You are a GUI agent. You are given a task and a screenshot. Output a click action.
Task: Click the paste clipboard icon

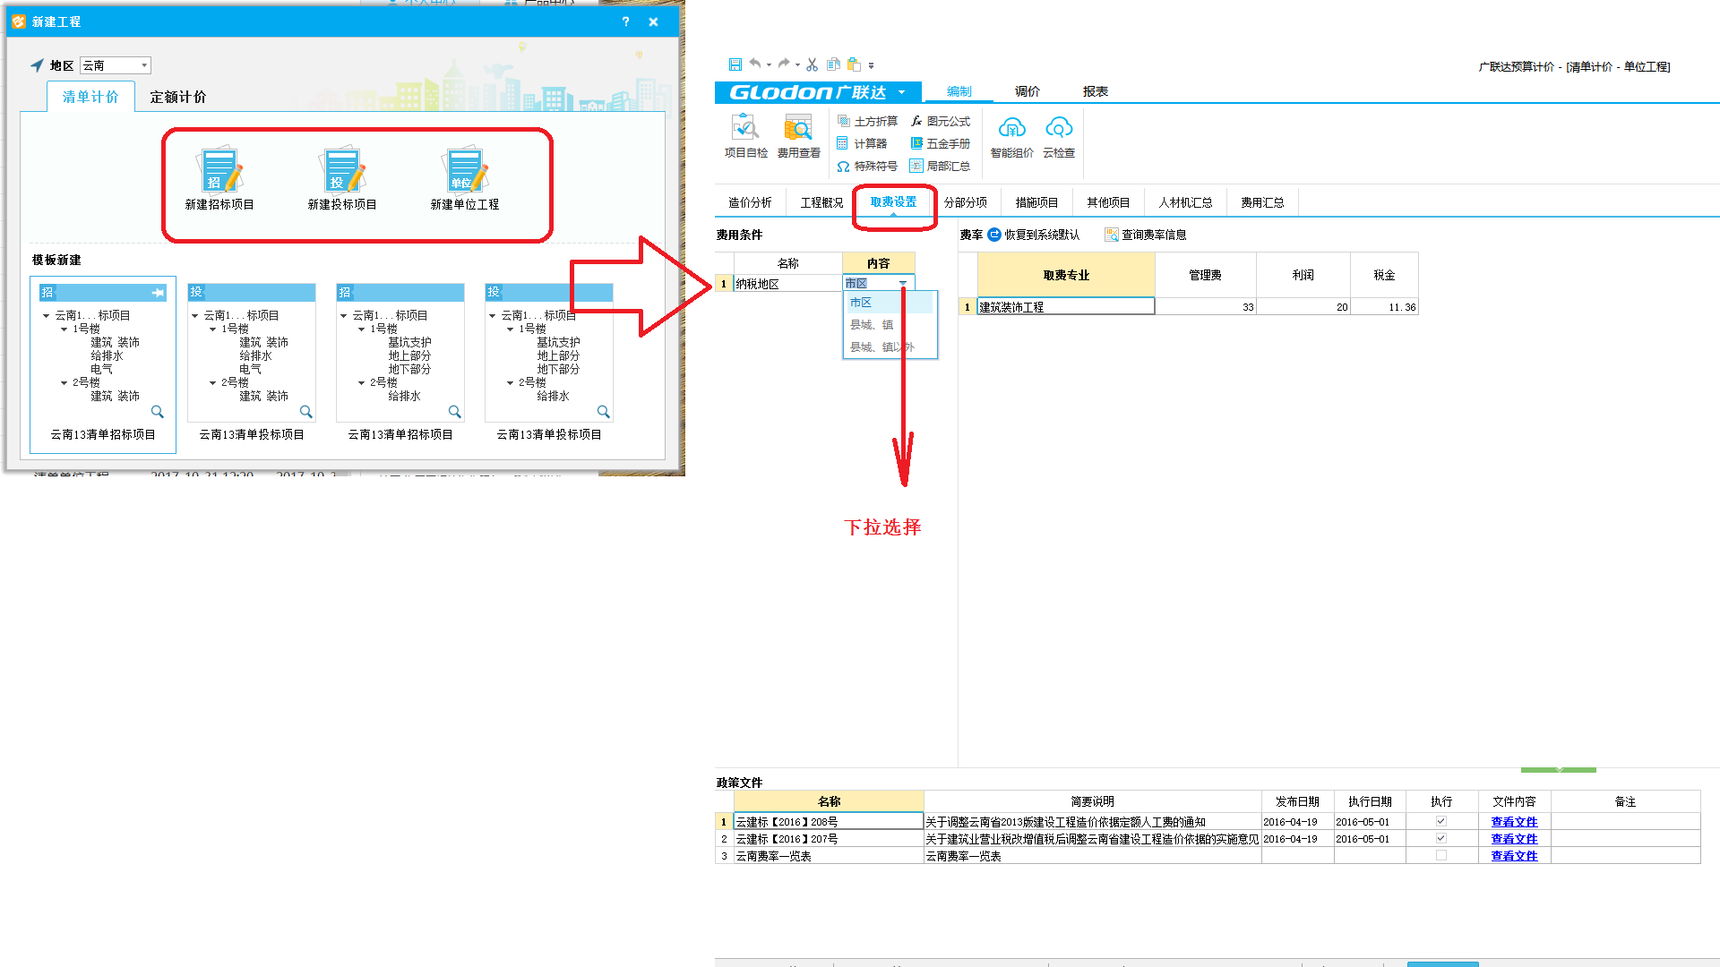coord(855,64)
